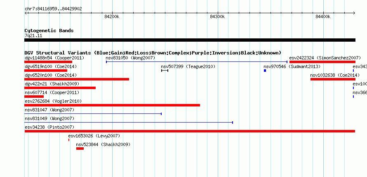367x177 pixels.
Task: Click the DGV Structural Variants track title
Action: pos(153,53)
